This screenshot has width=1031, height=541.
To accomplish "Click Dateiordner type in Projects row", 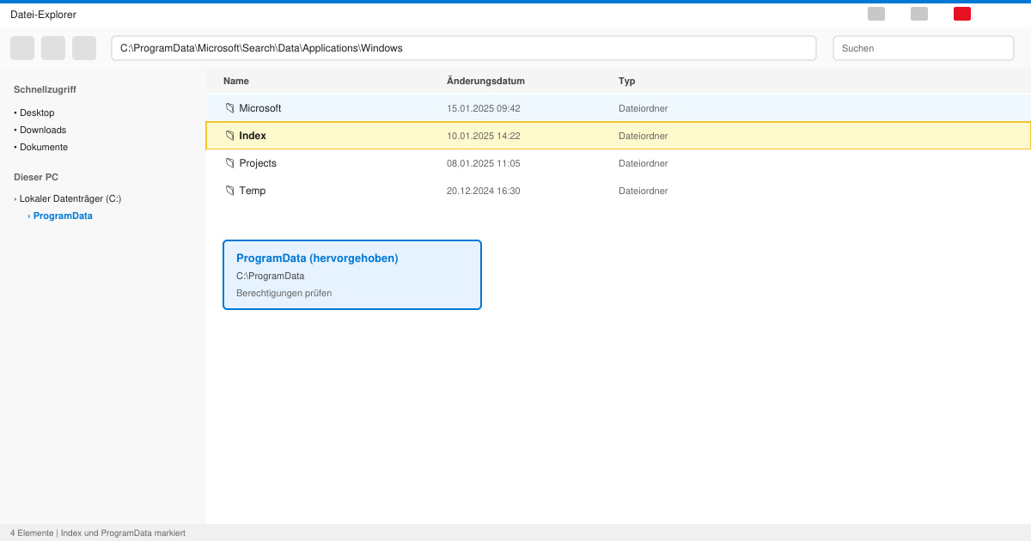I will (x=644, y=163).
